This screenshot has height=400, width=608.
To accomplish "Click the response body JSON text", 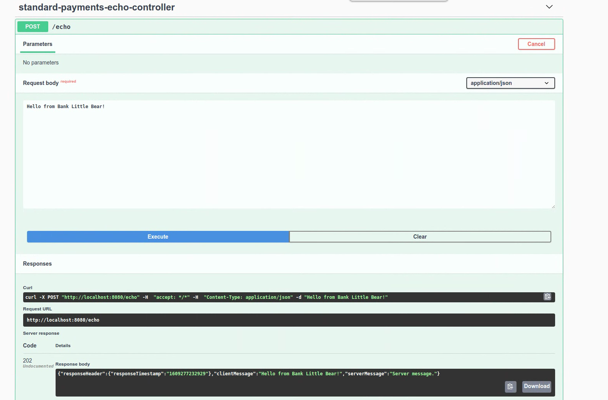I will (248, 374).
